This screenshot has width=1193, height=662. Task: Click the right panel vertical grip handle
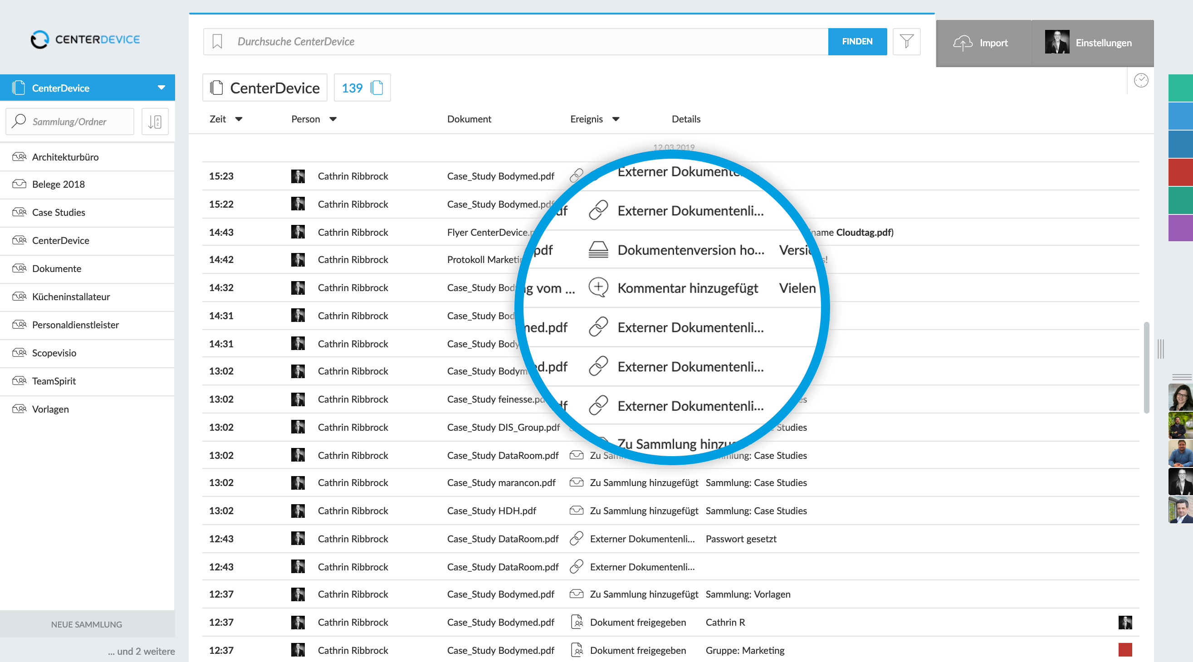click(1160, 349)
